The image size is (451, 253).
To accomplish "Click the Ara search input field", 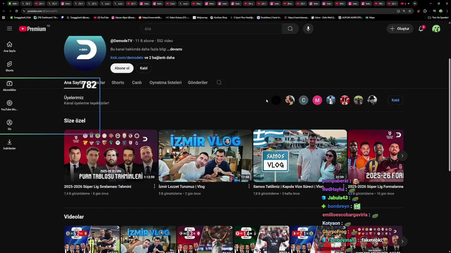I will point(211,29).
